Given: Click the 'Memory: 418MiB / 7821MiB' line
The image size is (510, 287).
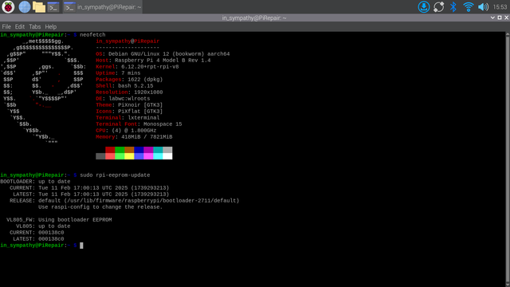Looking at the screenshot, I should 134,137.
